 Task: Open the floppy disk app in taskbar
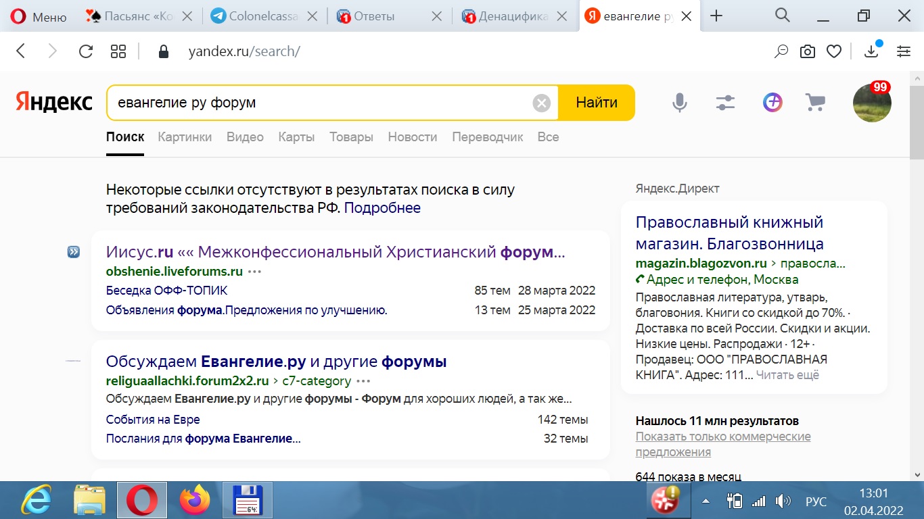click(x=248, y=501)
